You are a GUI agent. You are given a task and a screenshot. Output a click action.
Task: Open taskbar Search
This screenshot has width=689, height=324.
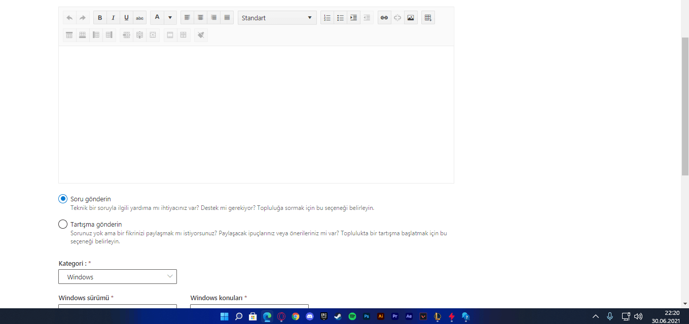pyautogui.click(x=239, y=316)
